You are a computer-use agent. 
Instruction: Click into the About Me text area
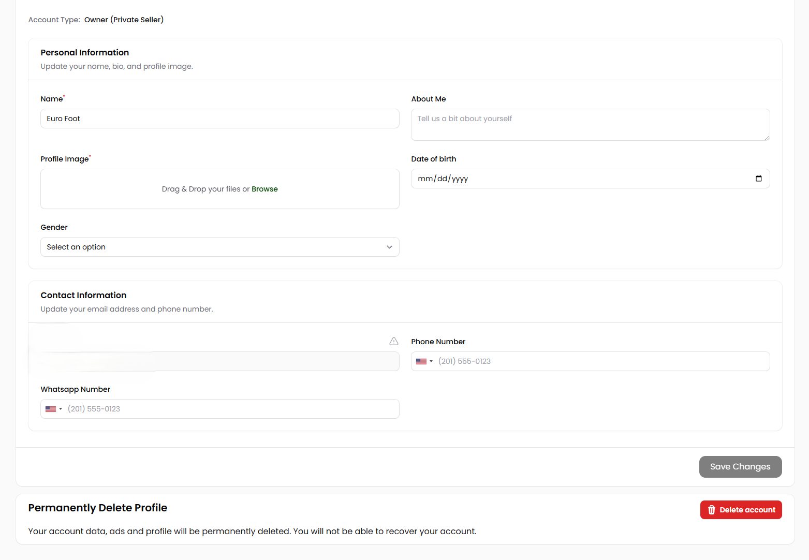[590, 125]
